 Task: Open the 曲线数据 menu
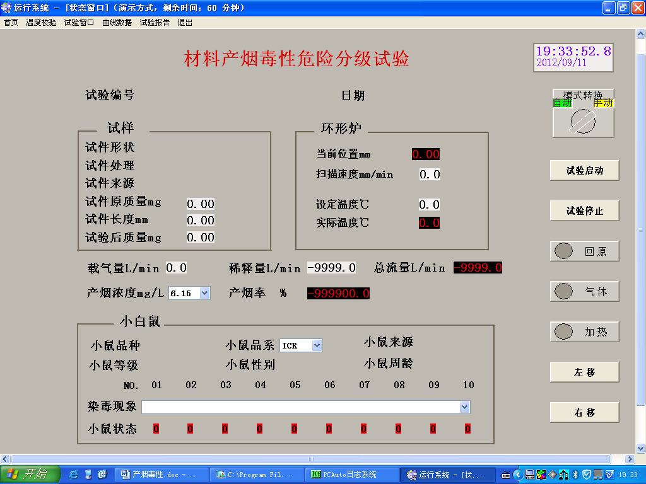117,23
